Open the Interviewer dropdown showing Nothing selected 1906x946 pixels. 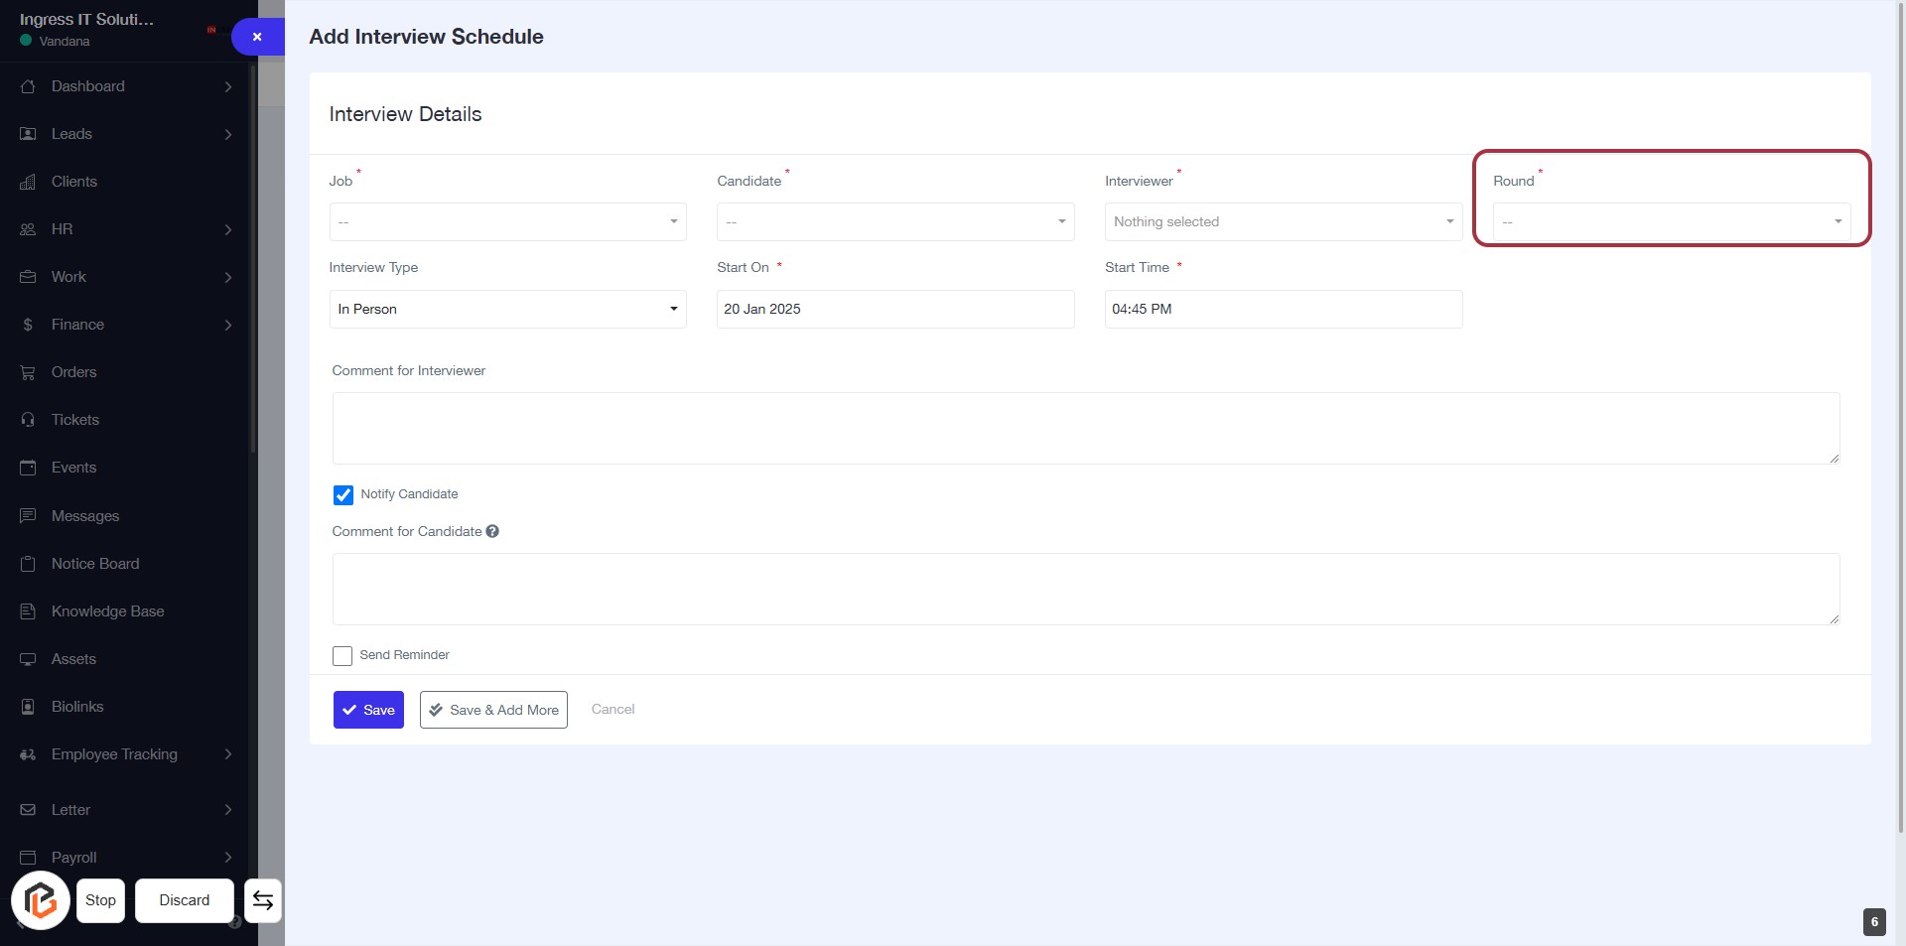coord(1283,222)
